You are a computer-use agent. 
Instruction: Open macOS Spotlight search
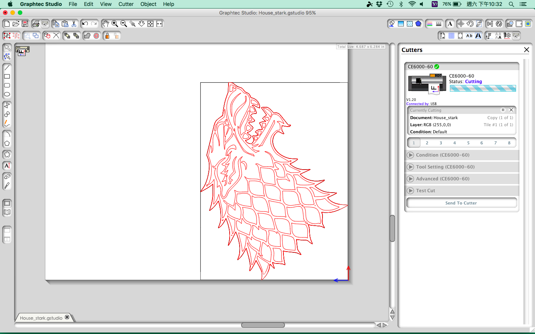511,4
